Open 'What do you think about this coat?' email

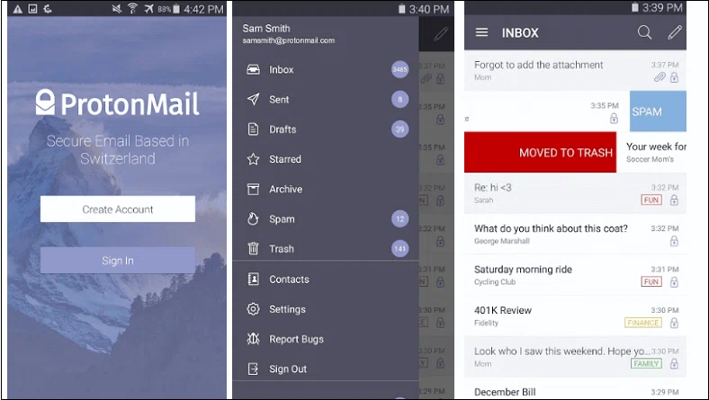(x=575, y=234)
